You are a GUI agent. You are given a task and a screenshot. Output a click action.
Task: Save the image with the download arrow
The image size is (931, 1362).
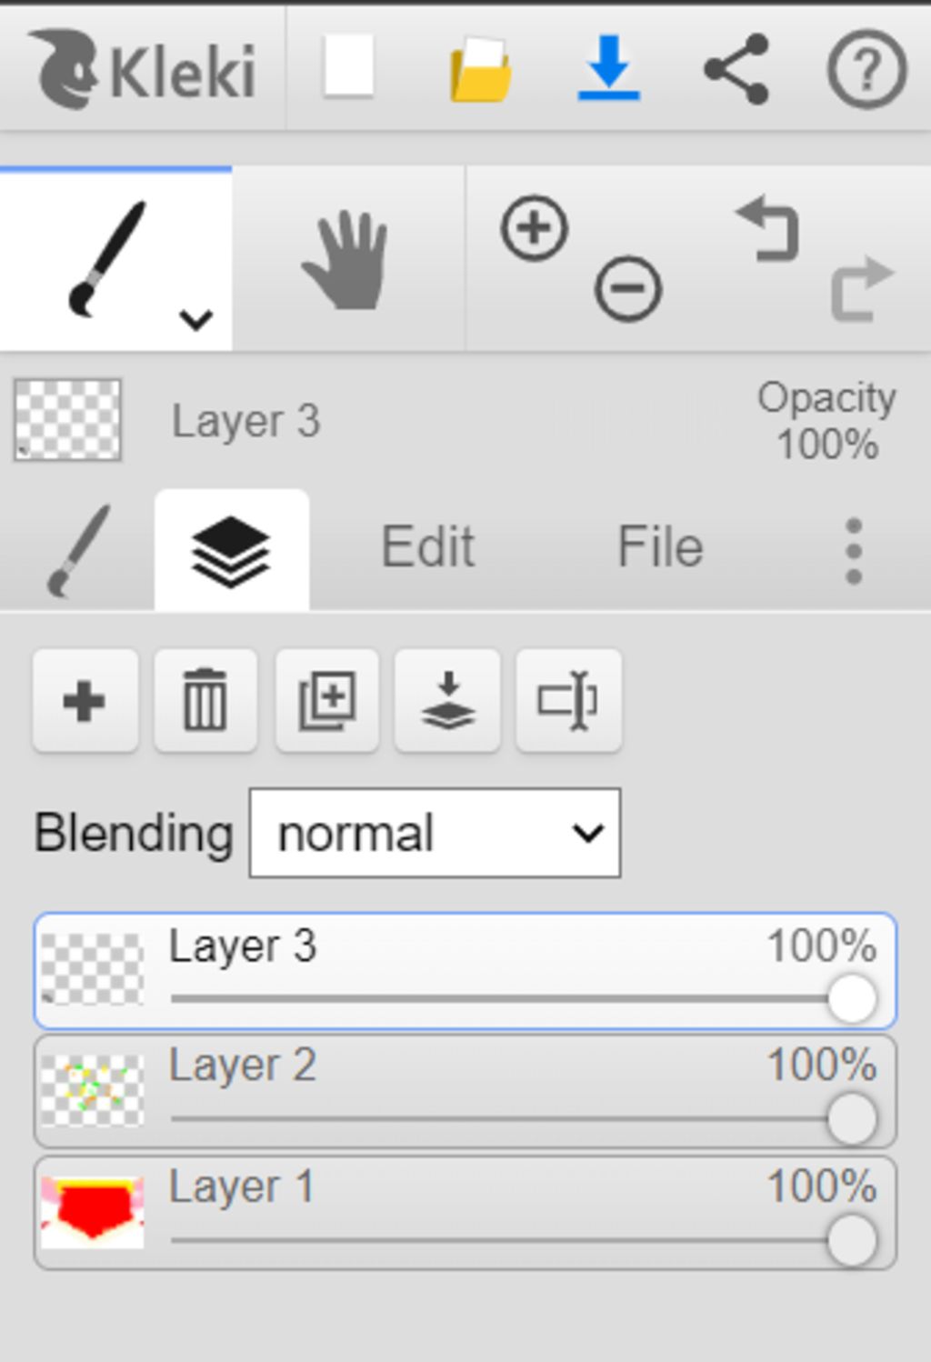pyautogui.click(x=608, y=67)
